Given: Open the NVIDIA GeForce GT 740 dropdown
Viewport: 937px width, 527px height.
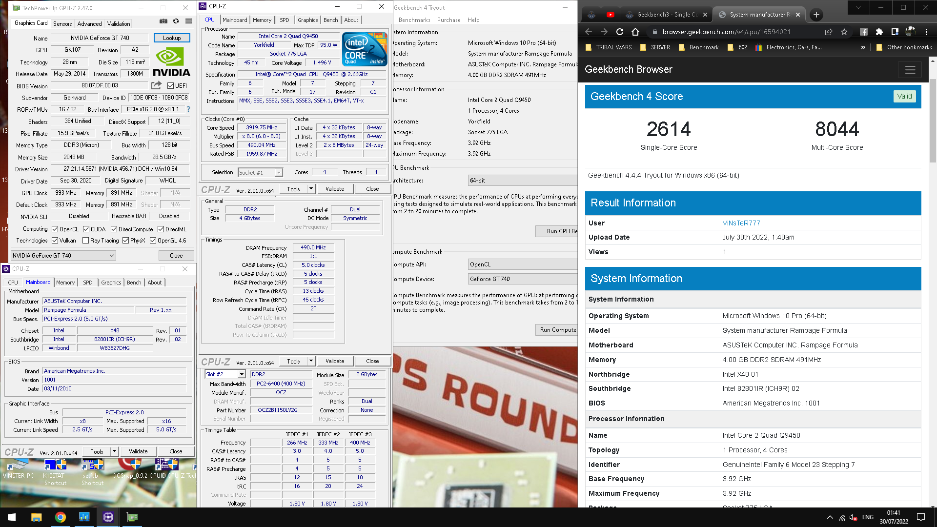Looking at the screenshot, I should pos(63,255).
